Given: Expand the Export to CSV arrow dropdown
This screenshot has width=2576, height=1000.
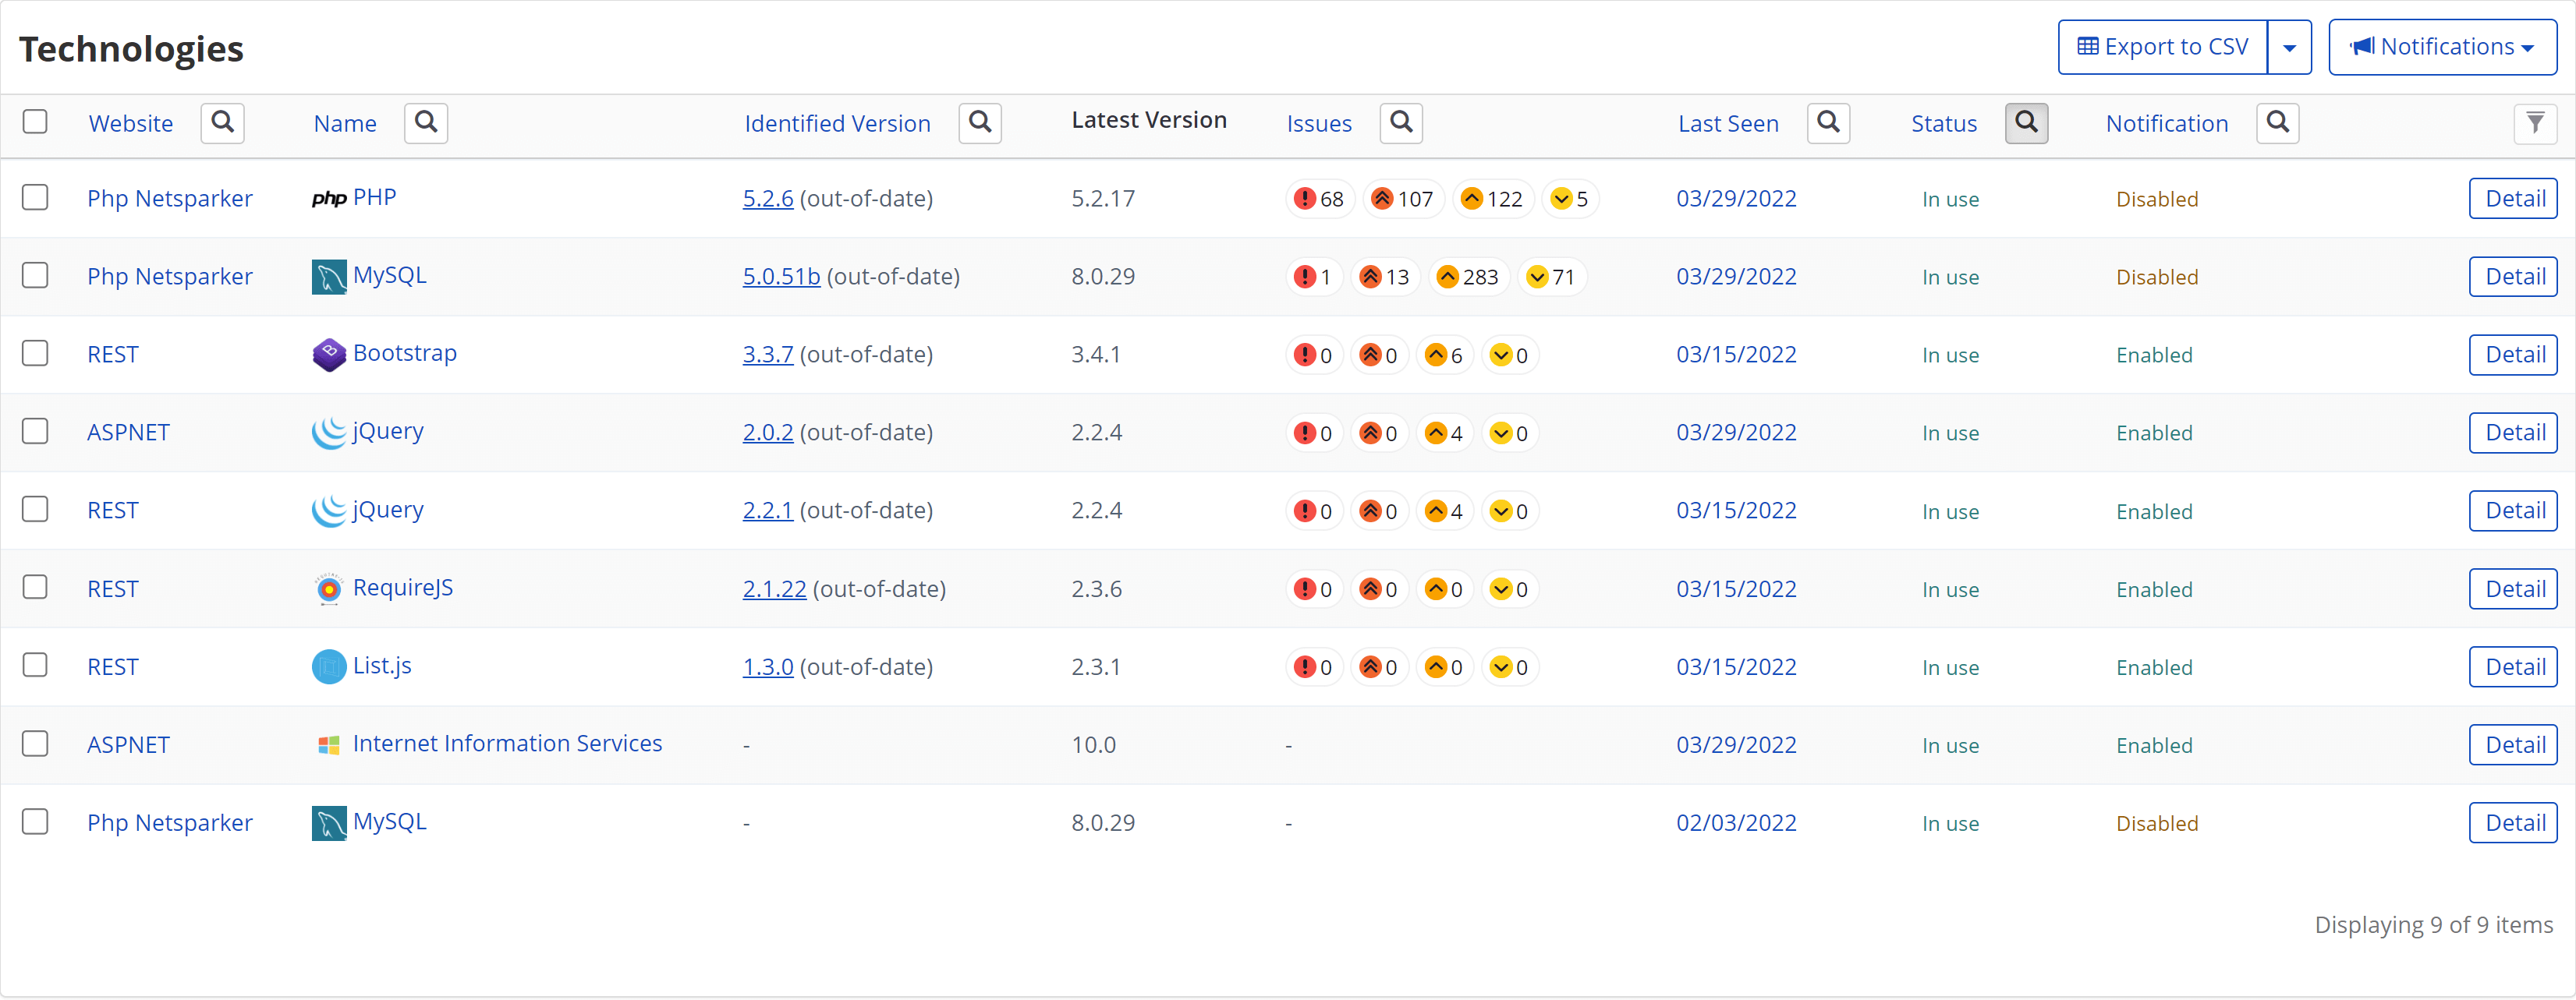Looking at the screenshot, I should point(2289,47).
